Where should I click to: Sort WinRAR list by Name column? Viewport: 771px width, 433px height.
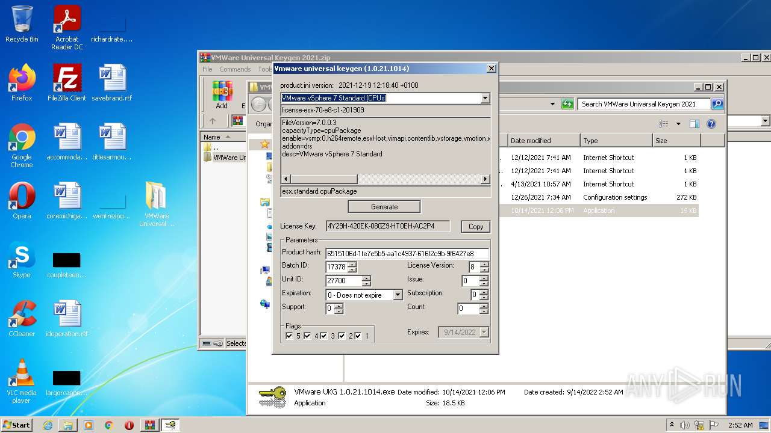click(224, 137)
